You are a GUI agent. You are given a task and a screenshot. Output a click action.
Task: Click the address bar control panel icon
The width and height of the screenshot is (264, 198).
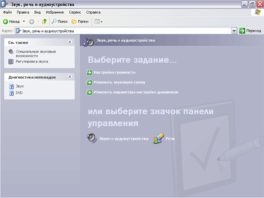click(18, 31)
